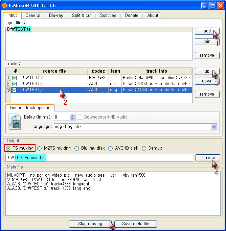Click the AC3 codec cell of track 2
Image resolution: width=226 pixels, height=231 pixels.
click(x=98, y=84)
